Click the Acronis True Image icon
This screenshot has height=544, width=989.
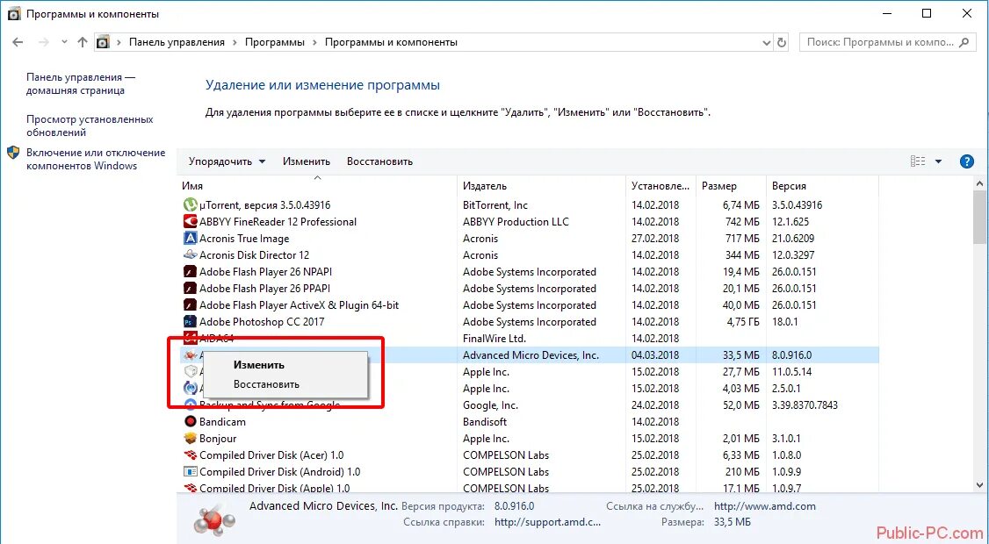click(x=190, y=239)
